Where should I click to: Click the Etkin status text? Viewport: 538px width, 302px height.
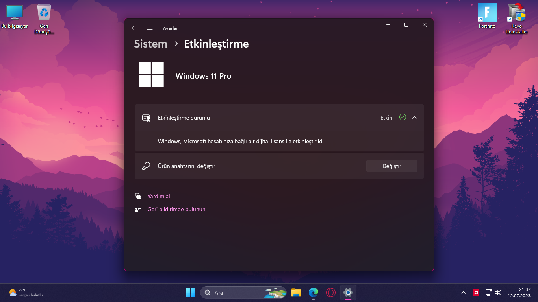[x=386, y=118]
